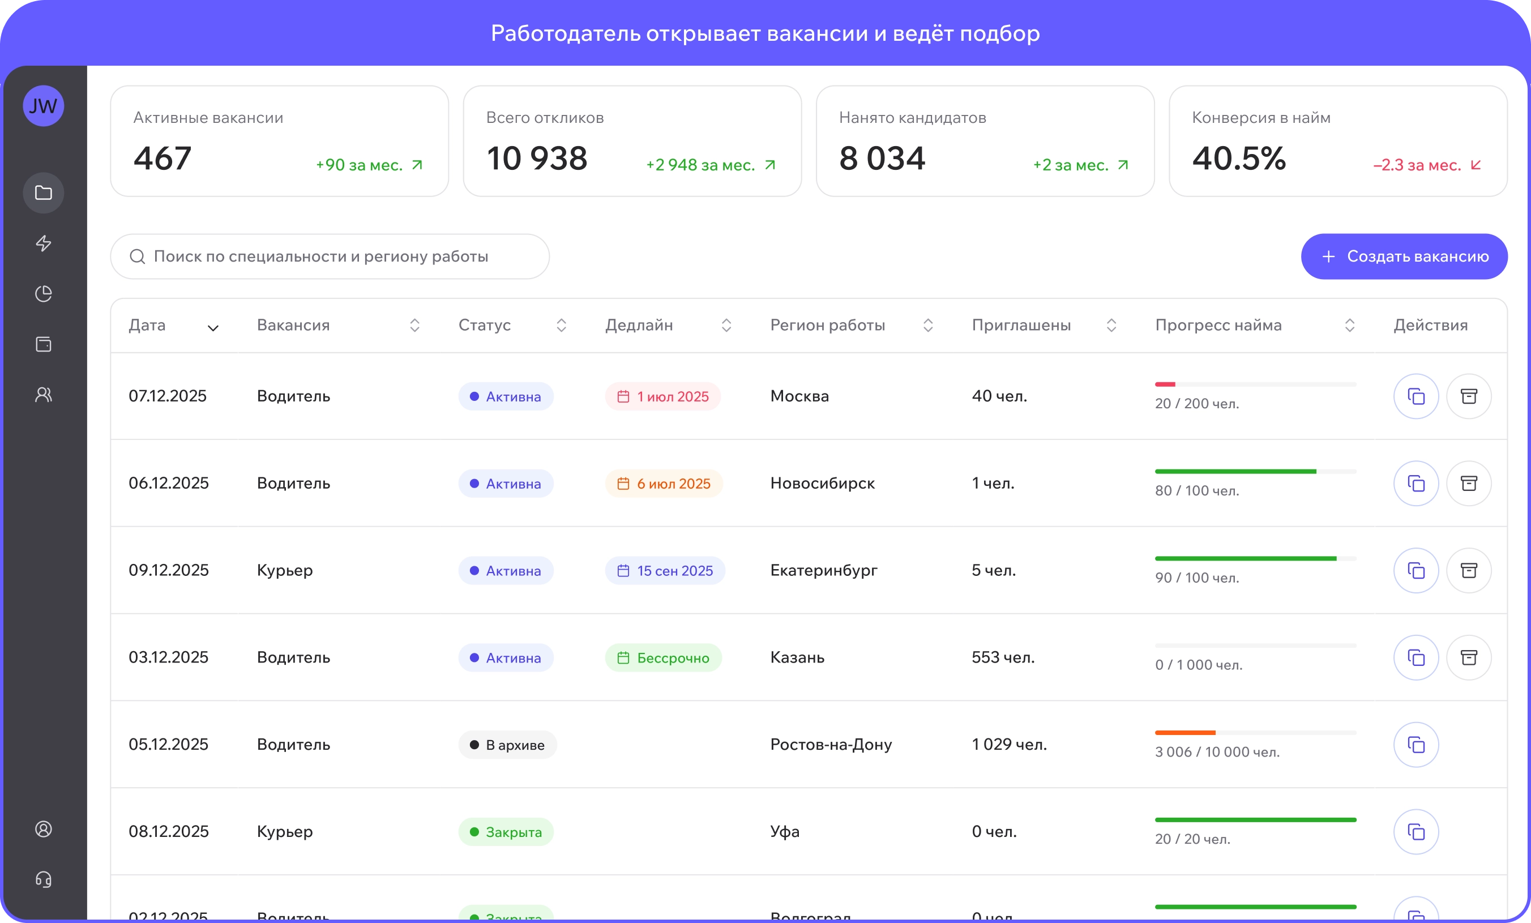Sort by Приглашены column

click(x=1111, y=325)
